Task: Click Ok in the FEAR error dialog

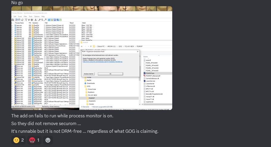Action: coord(110,74)
